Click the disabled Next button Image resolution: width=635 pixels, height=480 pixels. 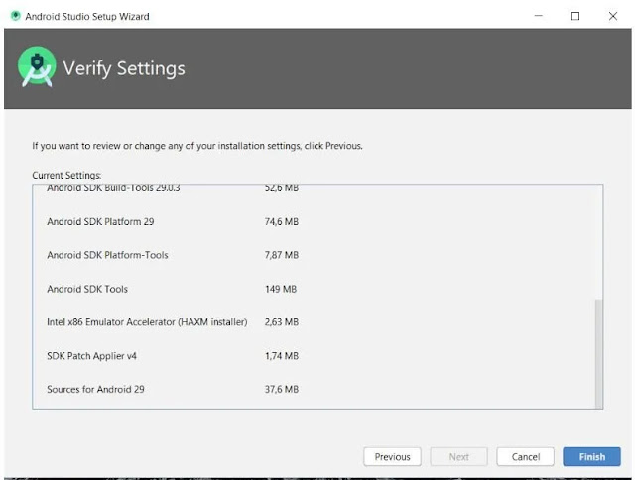click(458, 456)
